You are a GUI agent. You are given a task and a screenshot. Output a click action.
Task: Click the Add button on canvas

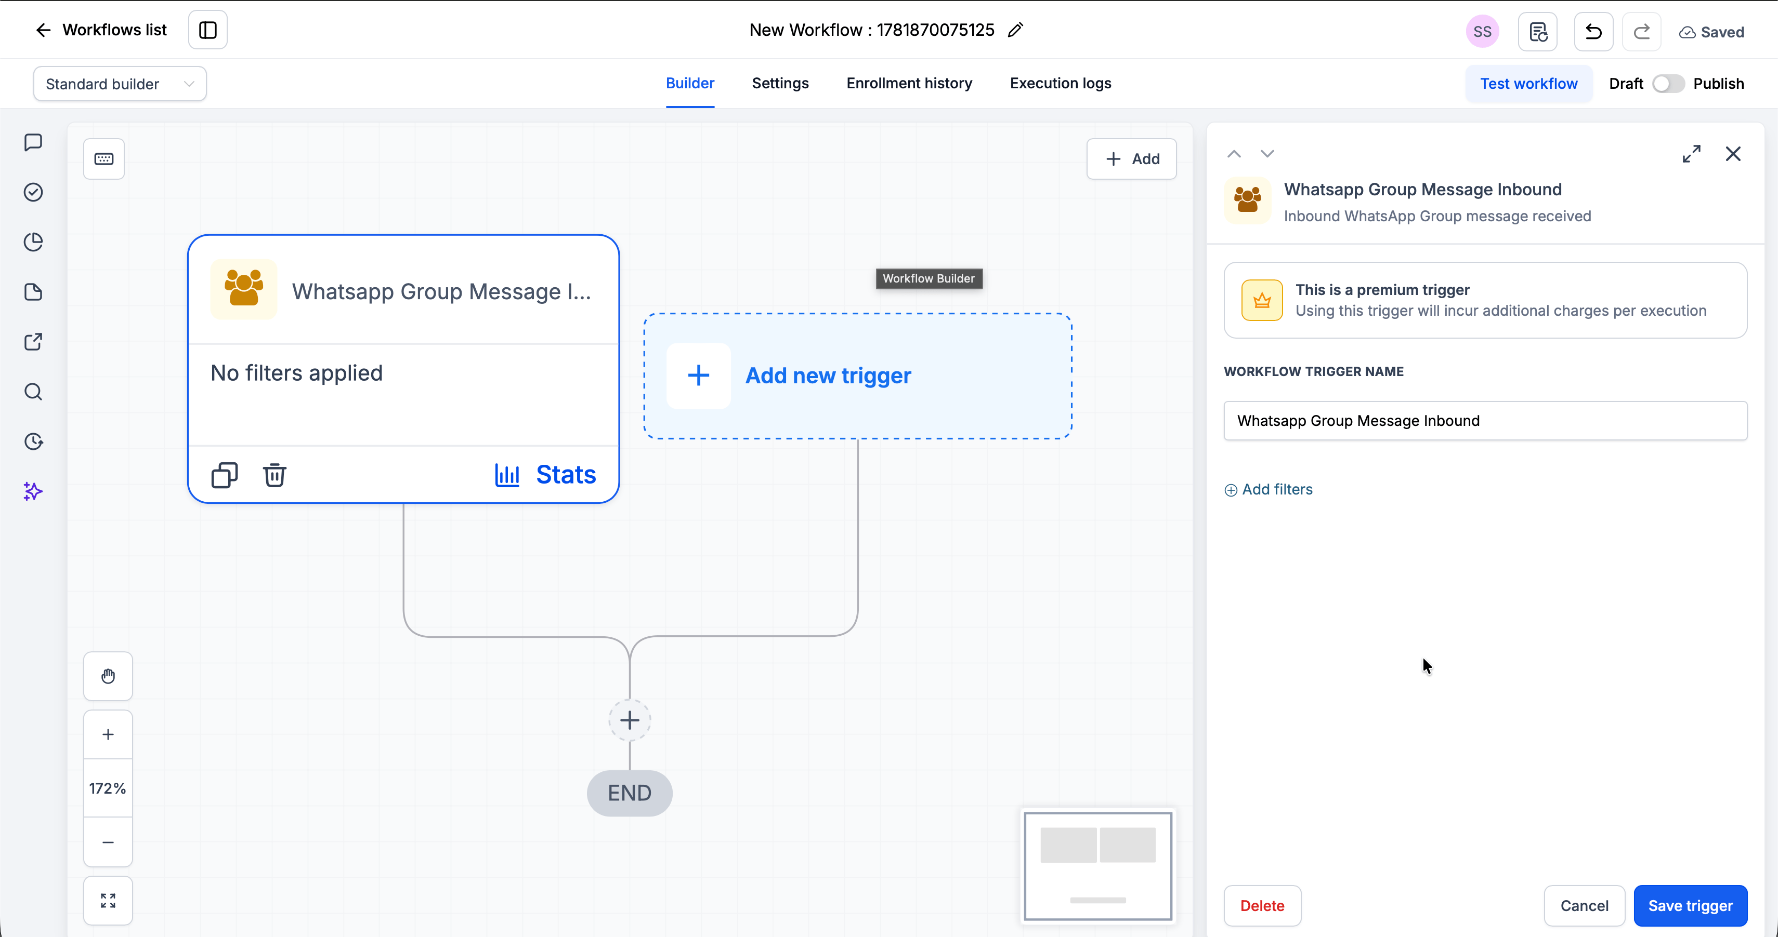[1131, 159]
